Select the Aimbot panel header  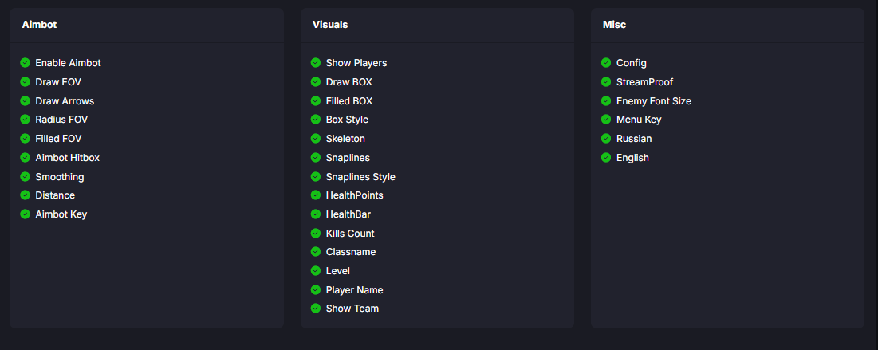(x=40, y=25)
